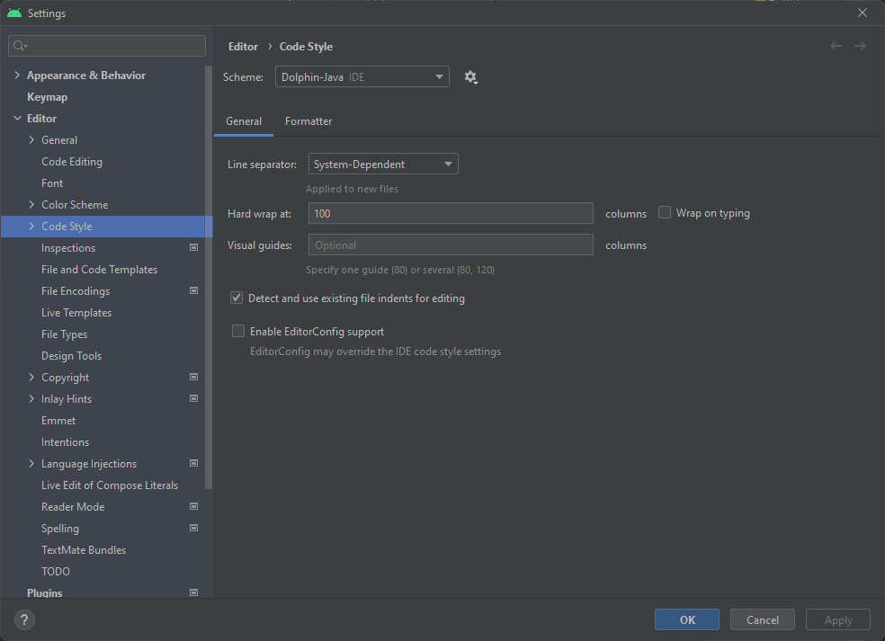Click the project-level icon beside Inspections

pos(193,248)
